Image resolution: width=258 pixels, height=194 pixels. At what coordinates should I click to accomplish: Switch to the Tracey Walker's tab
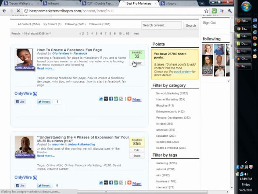pos(21,3)
